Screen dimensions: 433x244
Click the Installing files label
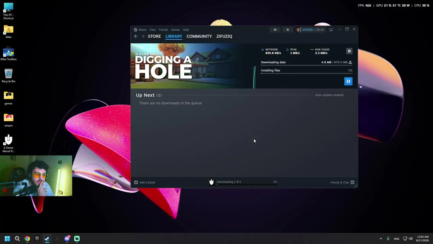[270, 70]
